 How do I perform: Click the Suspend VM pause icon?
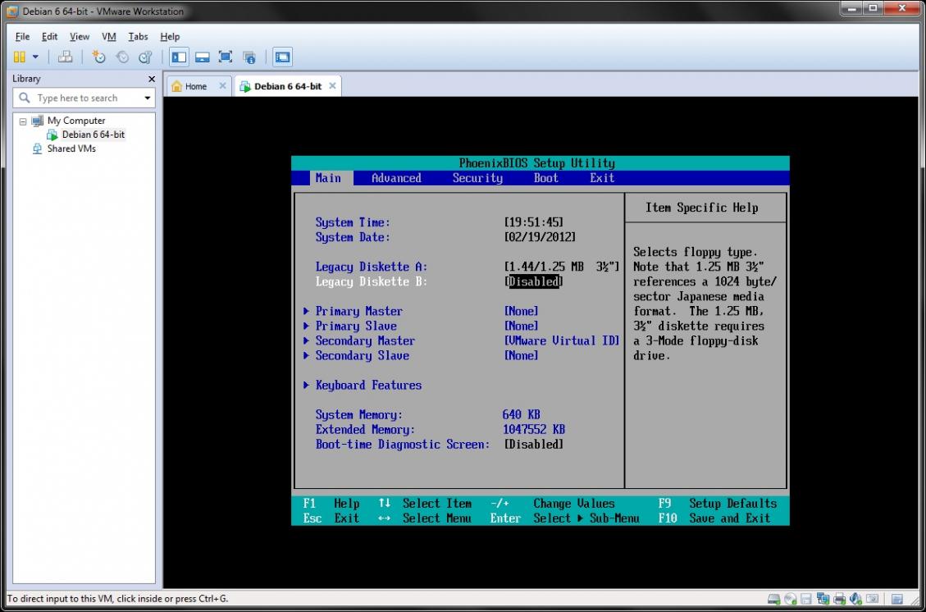pos(19,57)
